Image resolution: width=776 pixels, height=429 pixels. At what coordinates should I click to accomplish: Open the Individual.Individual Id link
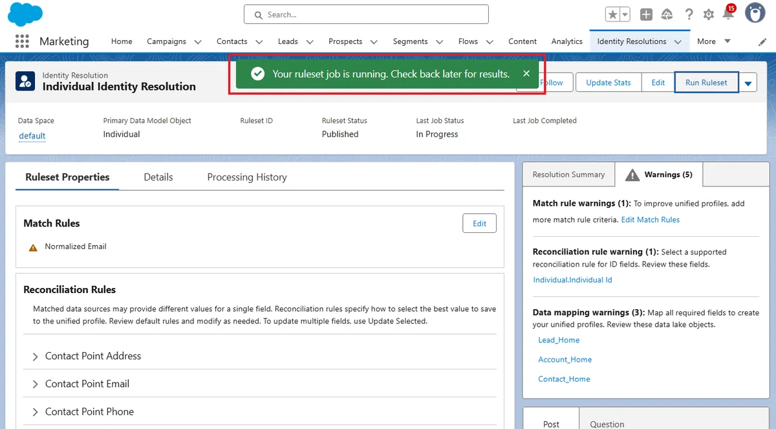[572, 280]
